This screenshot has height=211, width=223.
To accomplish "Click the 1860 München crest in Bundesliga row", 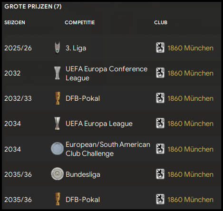I will pyautogui.click(x=160, y=174).
